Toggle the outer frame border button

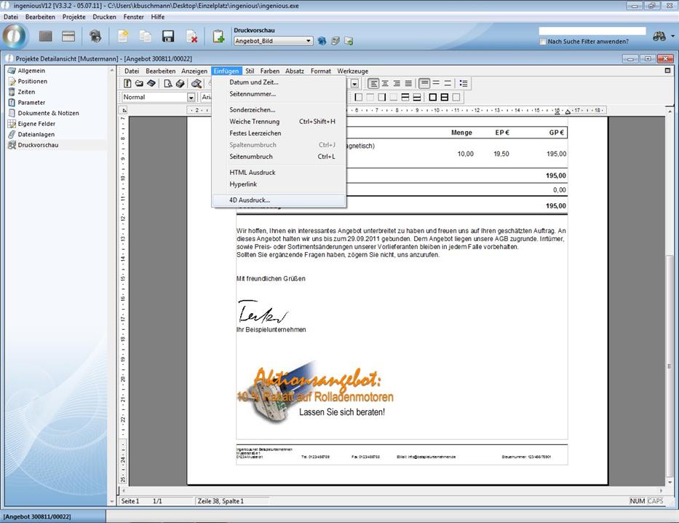pos(433,97)
